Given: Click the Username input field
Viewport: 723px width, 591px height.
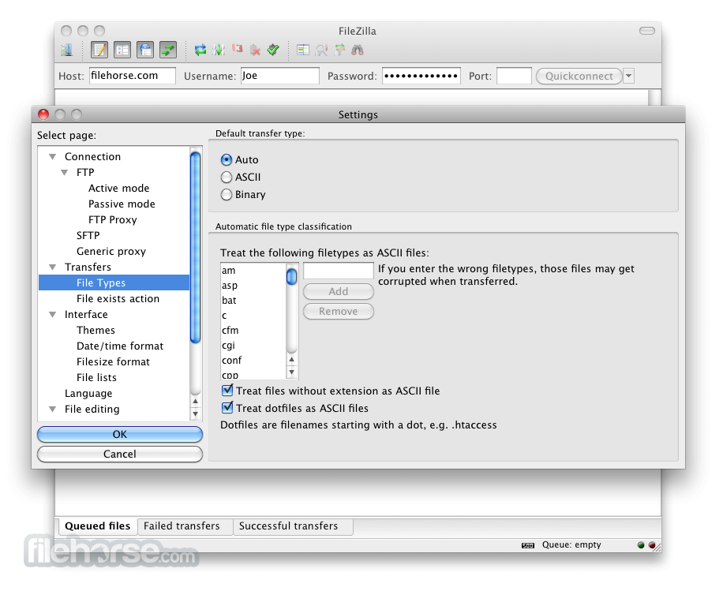Looking at the screenshot, I should [280, 76].
